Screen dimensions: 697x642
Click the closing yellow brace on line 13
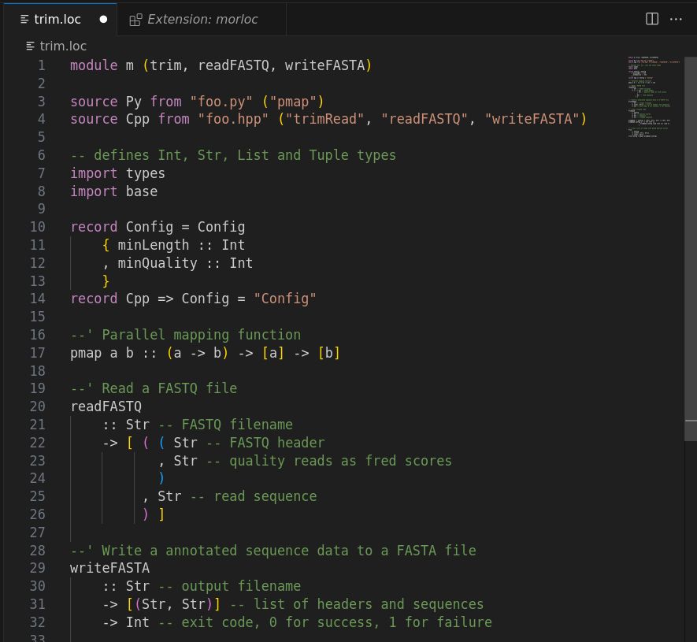point(106,281)
